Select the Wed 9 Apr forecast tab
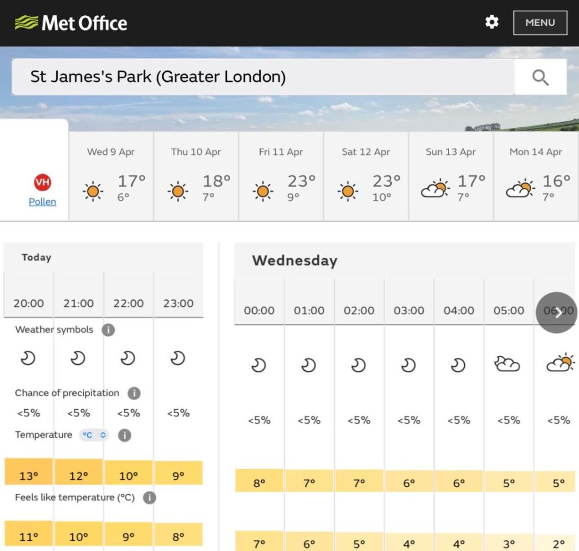Screen dimensions: 579x551 pyautogui.click(x=111, y=176)
